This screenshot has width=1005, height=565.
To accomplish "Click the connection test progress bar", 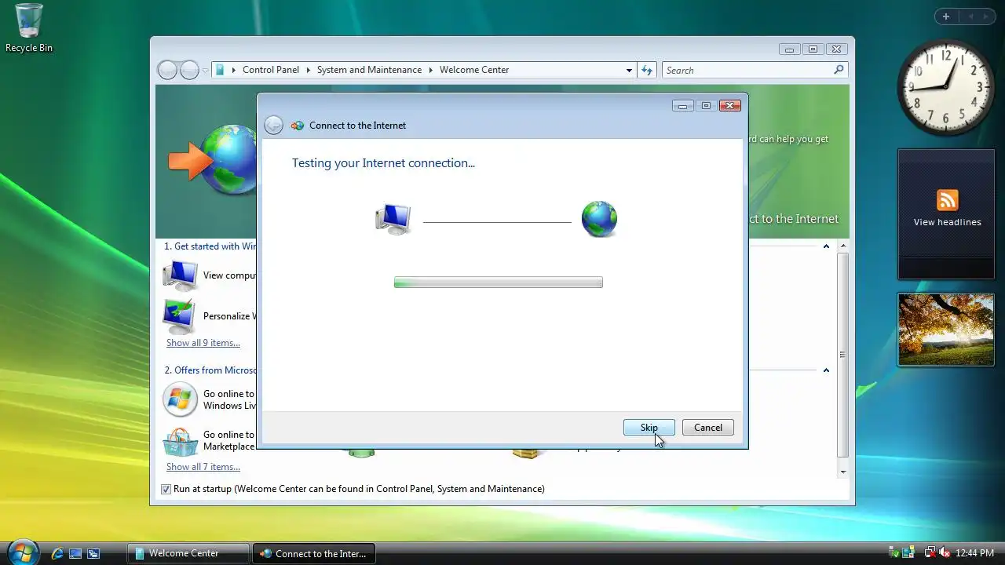I will pyautogui.click(x=499, y=282).
